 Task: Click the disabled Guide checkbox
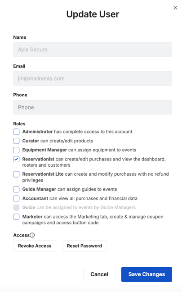(16, 207)
